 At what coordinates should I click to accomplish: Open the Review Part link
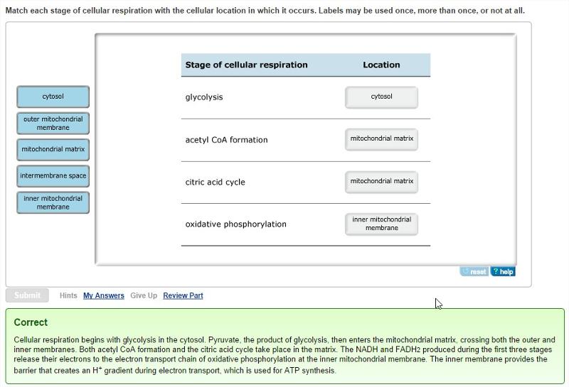coord(183,295)
